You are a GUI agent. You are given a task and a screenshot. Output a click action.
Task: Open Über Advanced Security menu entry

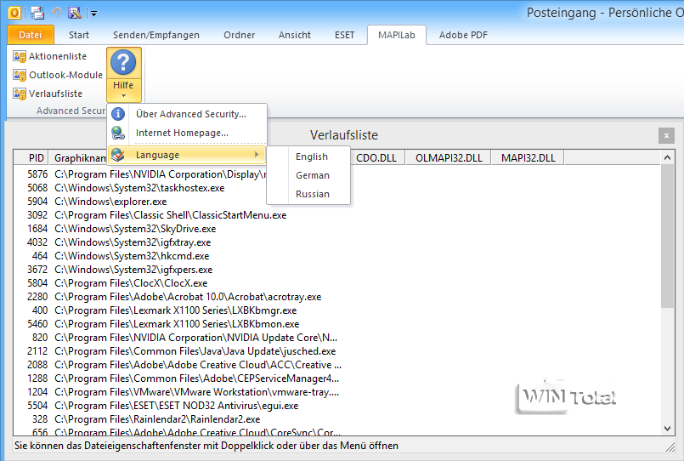coord(187,114)
